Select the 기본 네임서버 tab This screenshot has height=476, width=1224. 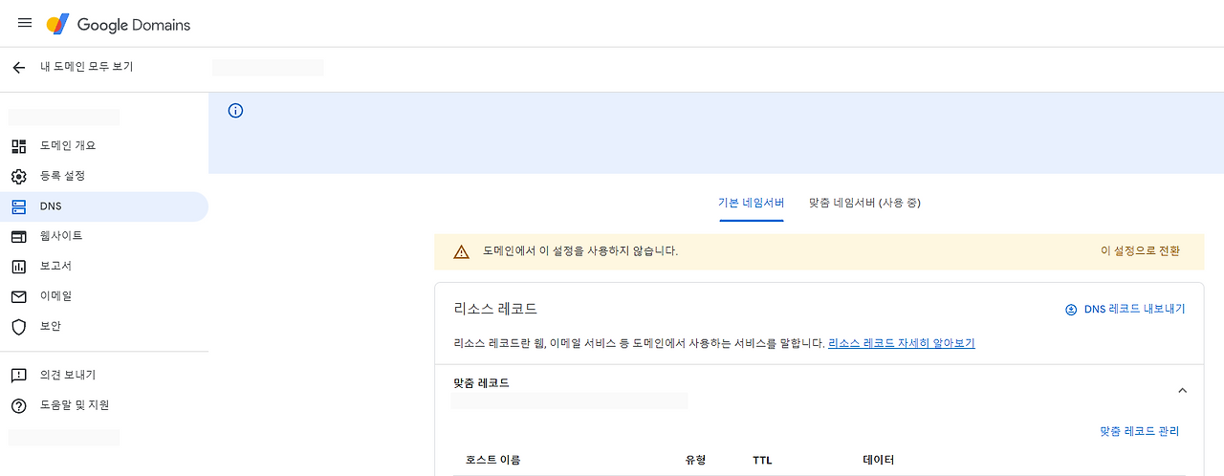click(752, 203)
